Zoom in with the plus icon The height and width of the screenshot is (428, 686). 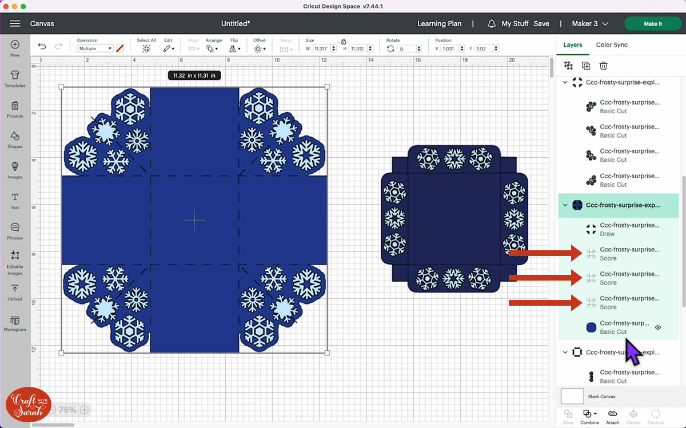[x=84, y=410]
